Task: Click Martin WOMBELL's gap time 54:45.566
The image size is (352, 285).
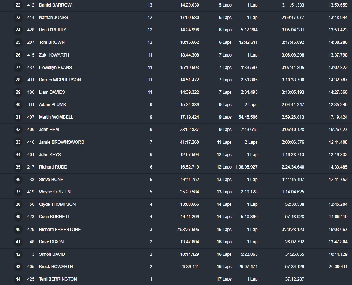Action: coord(248,117)
